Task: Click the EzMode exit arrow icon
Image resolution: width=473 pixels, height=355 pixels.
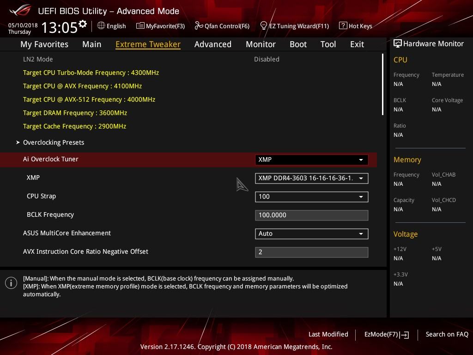Action: pyautogui.click(x=405, y=335)
